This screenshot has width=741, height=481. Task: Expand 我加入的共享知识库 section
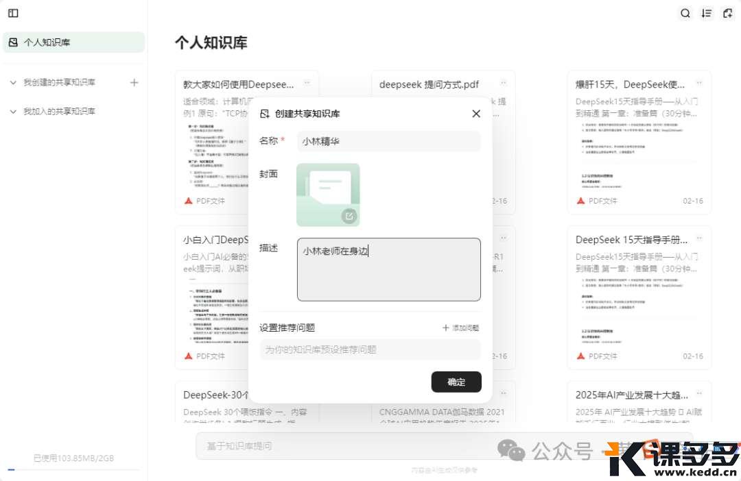(13, 112)
